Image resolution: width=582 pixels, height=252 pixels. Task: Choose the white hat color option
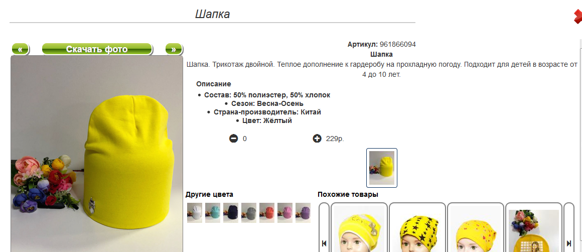point(195,213)
